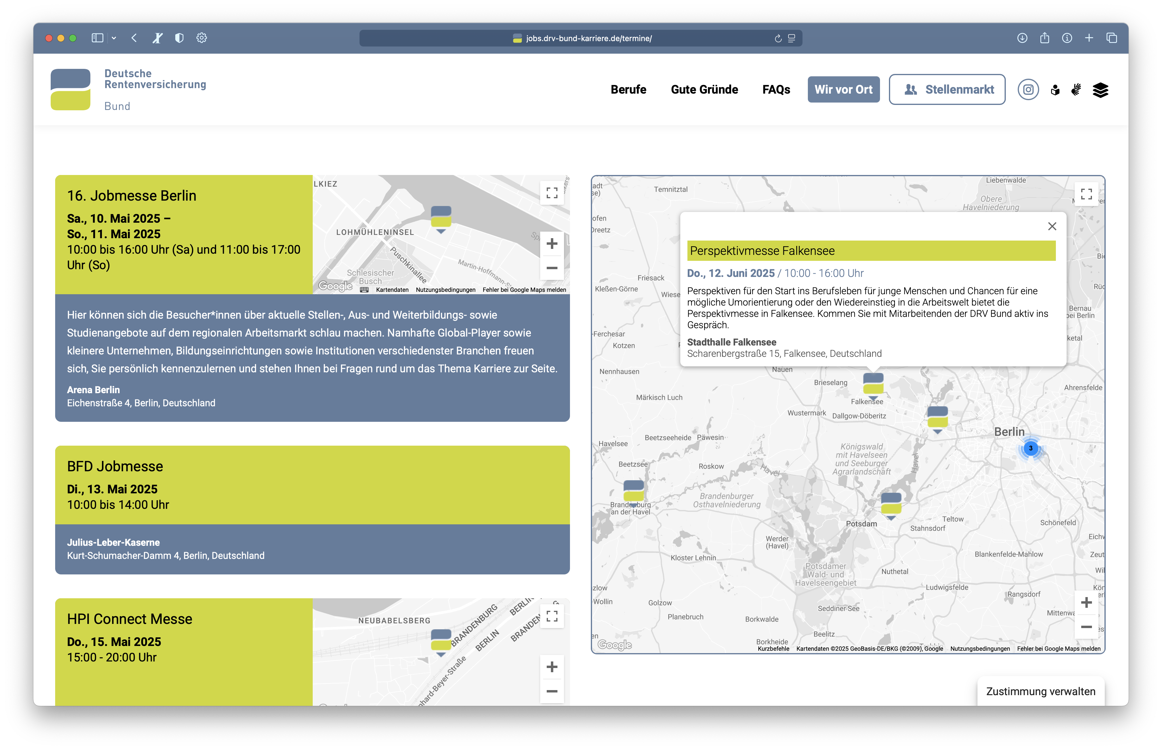The image size is (1162, 750).
Task: Open the Gute Gründe menu item
Action: tap(704, 90)
